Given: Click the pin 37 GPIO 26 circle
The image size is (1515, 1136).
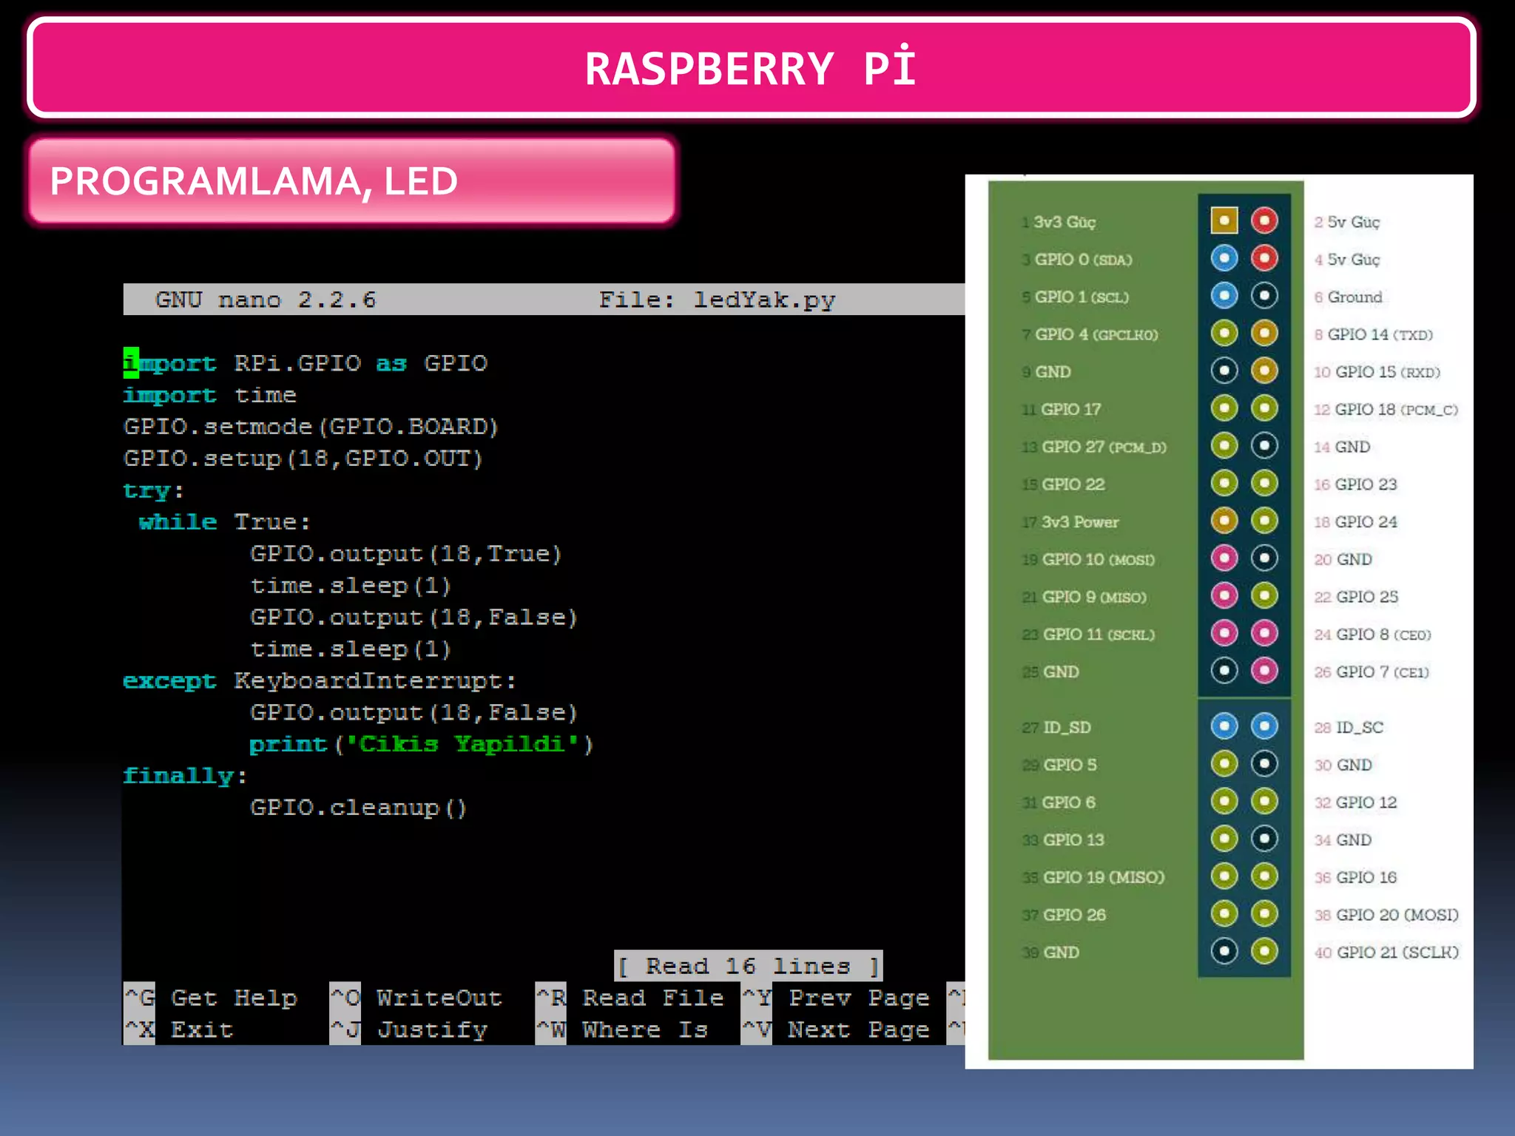Looking at the screenshot, I should [1224, 913].
